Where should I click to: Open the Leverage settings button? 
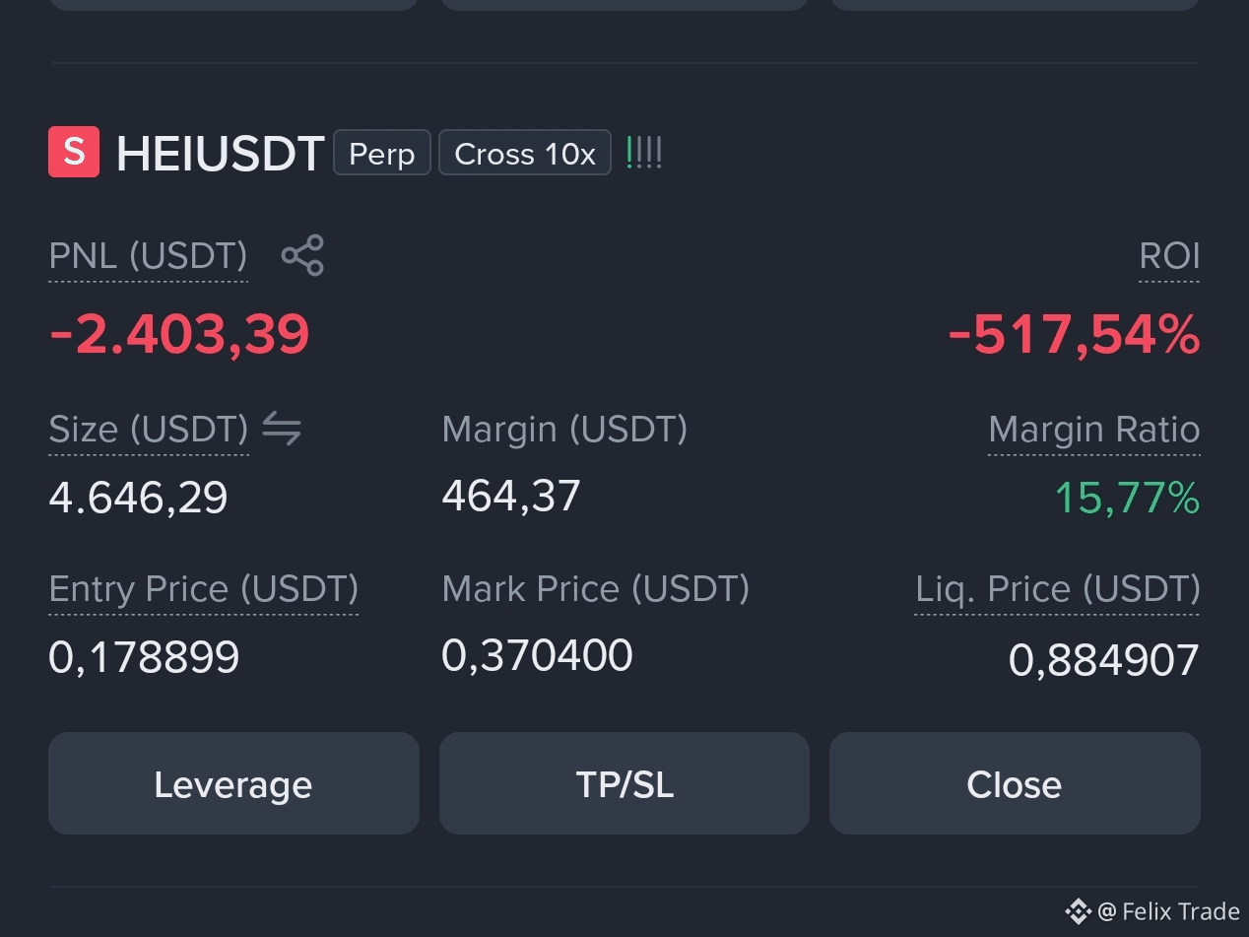click(233, 784)
